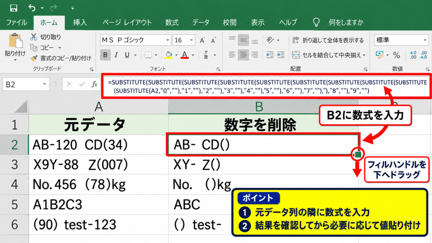The width and height of the screenshot is (432, 243).
Task: Click the decrease indent icon
Action: pos(270,55)
